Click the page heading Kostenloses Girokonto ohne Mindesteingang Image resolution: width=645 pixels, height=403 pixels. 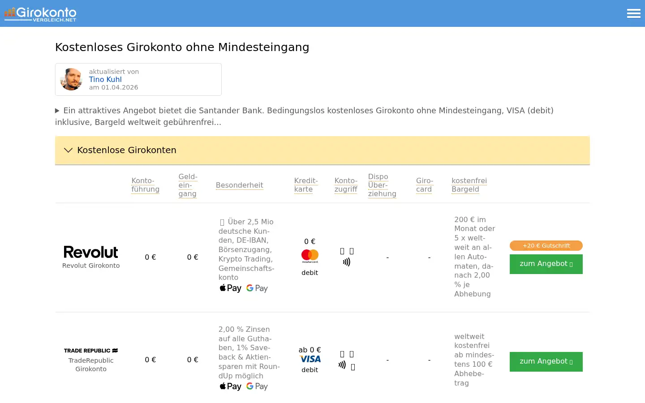coord(182,47)
